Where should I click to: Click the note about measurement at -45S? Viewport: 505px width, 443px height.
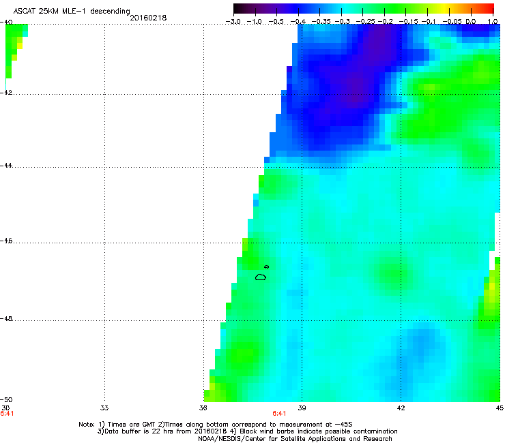pyautogui.click(x=255, y=425)
